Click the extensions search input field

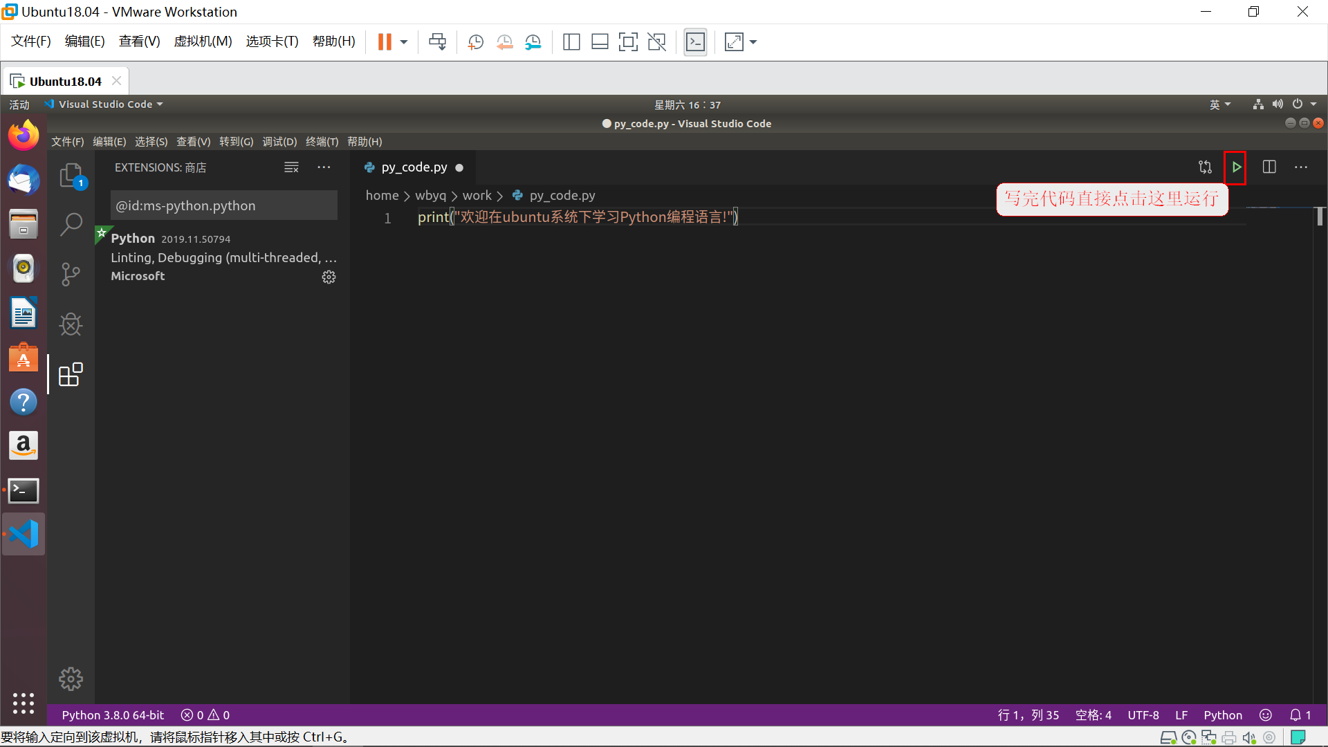[223, 205]
